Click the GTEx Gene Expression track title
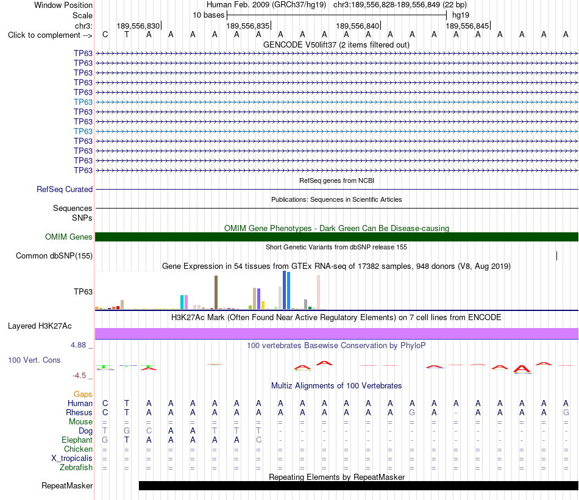The width and height of the screenshot is (579, 500). [x=336, y=266]
